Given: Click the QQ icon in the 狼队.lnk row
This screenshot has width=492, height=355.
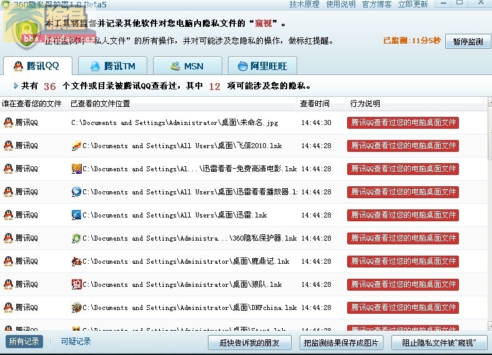Looking at the screenshot, I should pyautogui.click(x=8, y=284).
